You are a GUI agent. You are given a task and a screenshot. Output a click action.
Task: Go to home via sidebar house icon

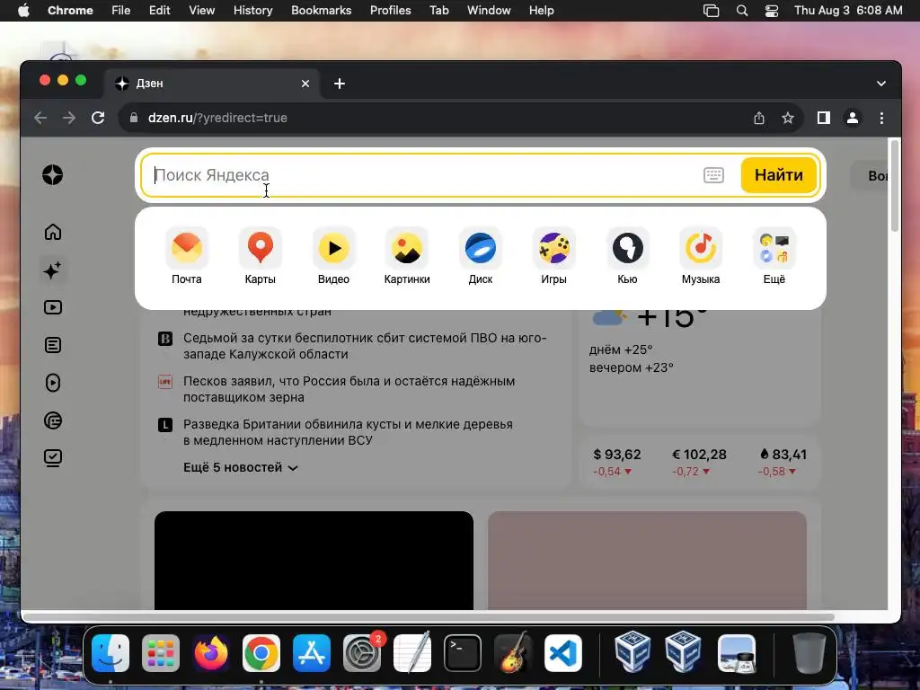(53, 232)
